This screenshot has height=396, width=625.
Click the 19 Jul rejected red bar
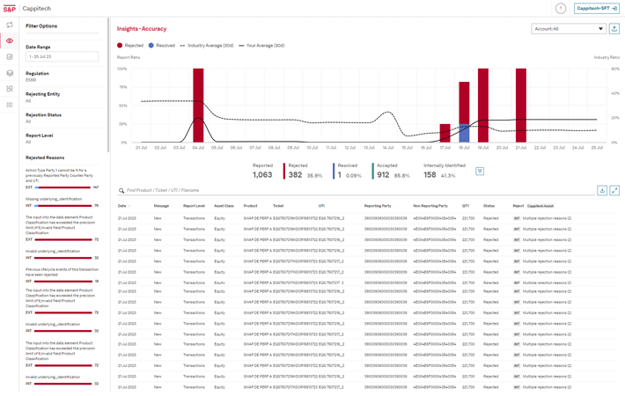click(x=483, y=106)
